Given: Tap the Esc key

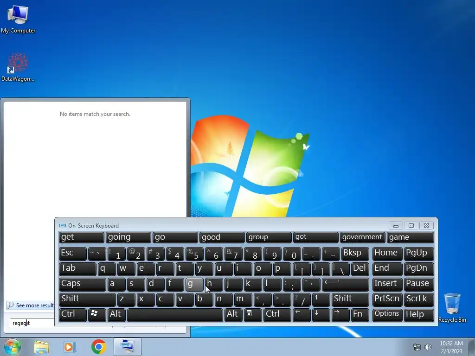Looking at the screenshot, I should (x=73, y=254).
